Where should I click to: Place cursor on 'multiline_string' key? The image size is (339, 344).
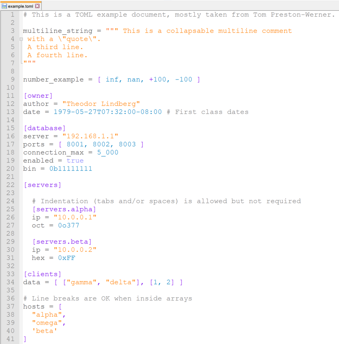[x=58, y=31]
